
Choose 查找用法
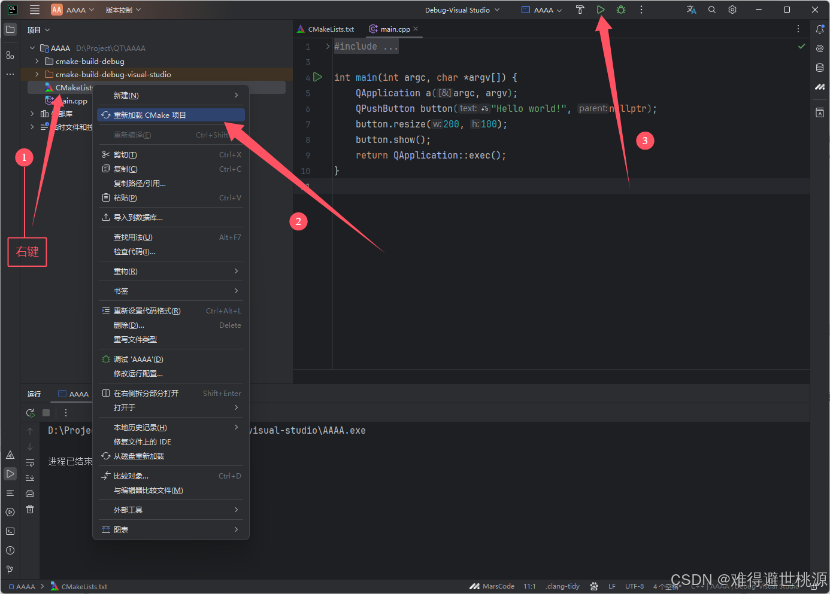click(x=171, y=237)
